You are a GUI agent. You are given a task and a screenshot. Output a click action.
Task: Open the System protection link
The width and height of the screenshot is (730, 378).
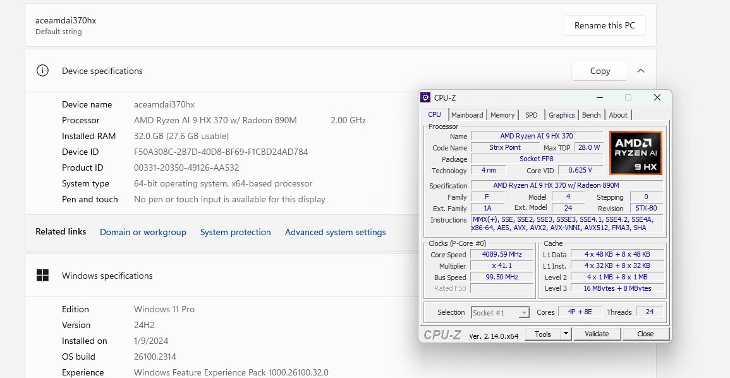235,232
